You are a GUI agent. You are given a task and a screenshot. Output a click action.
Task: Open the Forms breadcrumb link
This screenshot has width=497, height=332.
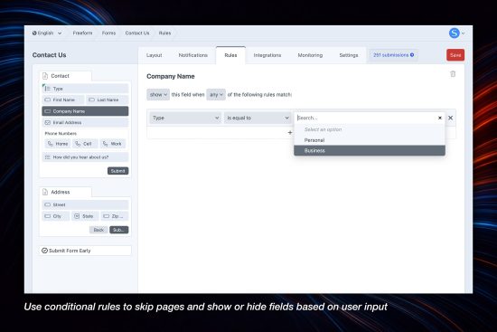[108, 33]
